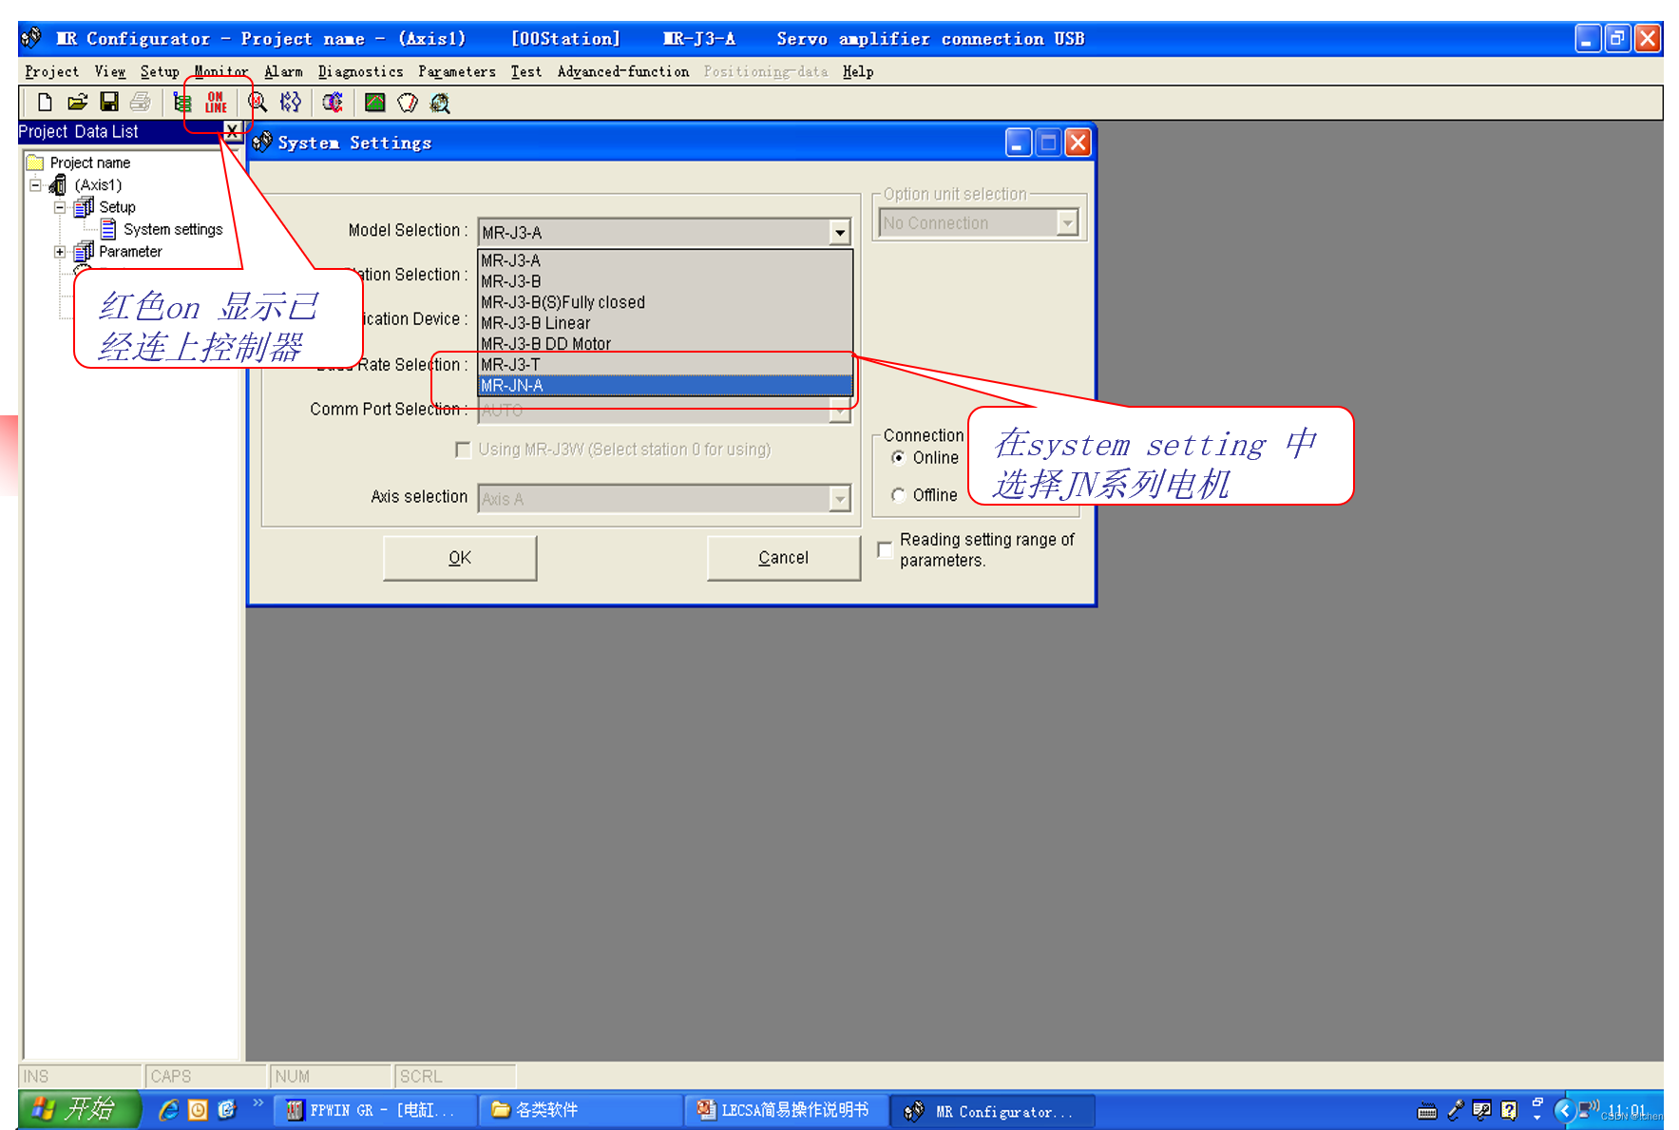
Task: Click the New project toolbar icon
Action: [x=45, y=102]
